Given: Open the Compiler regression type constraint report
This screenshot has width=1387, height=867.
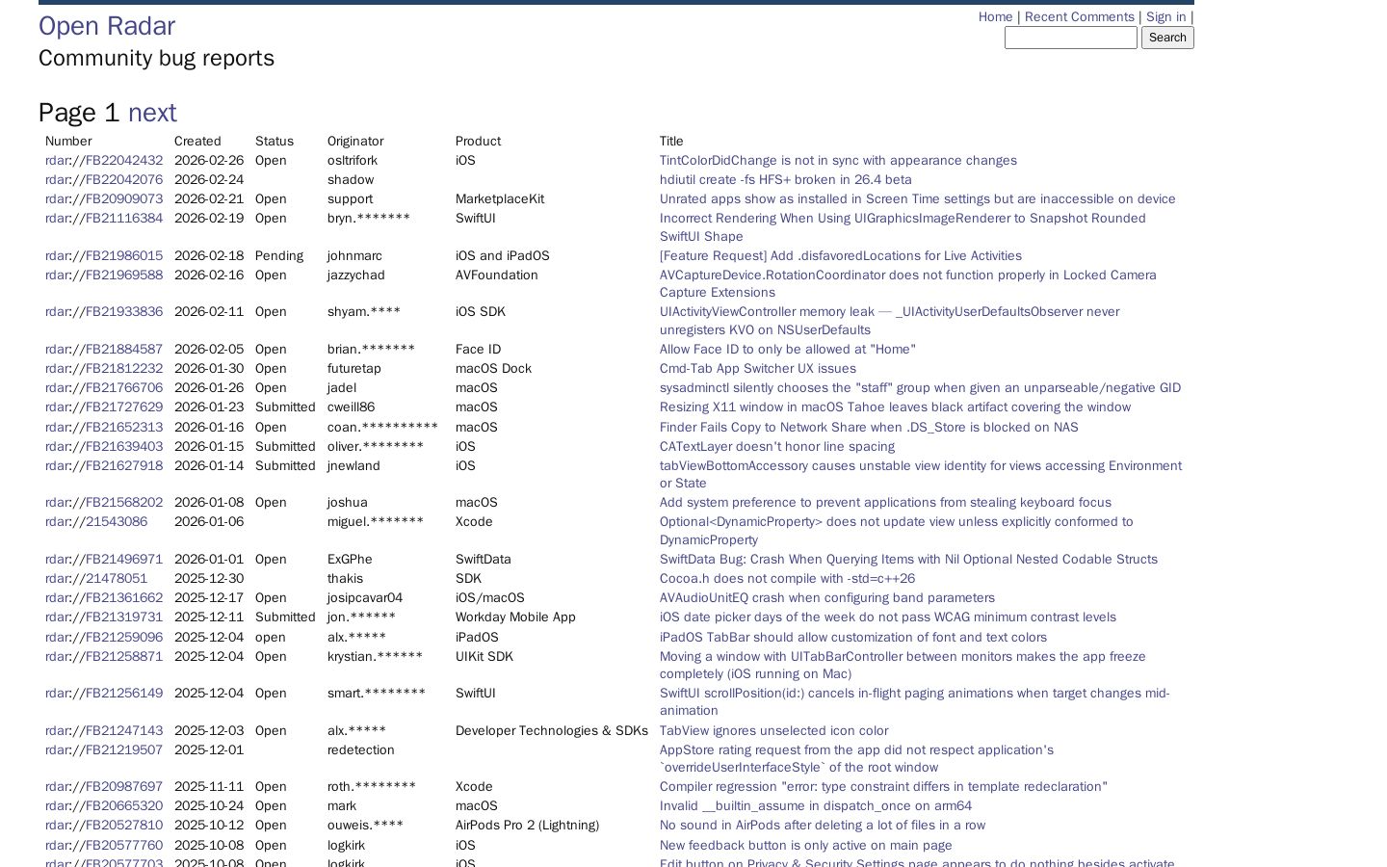Looking at the screenshot, I should [x=883, y=787].
